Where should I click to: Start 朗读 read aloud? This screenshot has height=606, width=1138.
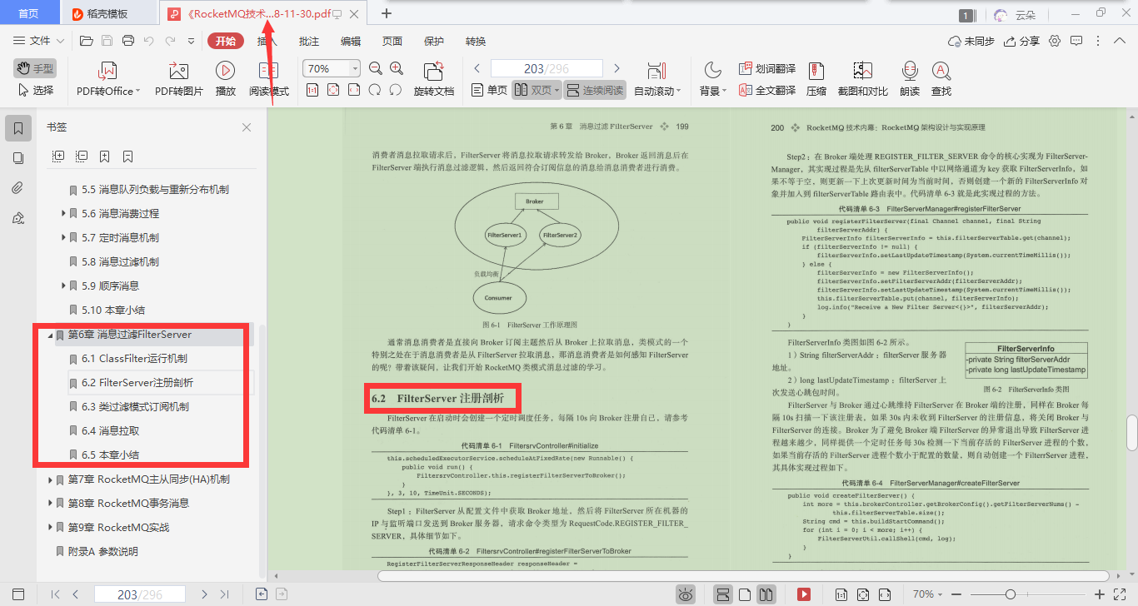910,80
